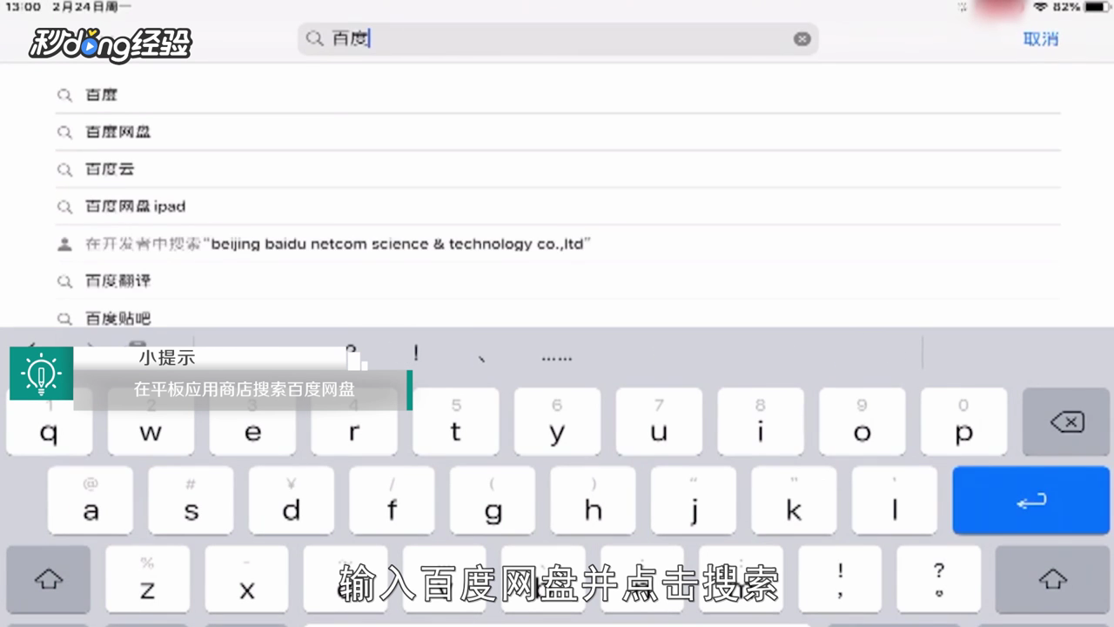Tap the x key on the keyboard
Viewport: 1114px width, 627px height.
pos(246,579)
